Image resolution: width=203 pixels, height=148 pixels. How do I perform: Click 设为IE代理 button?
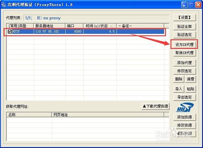pyautogui.click(x=184, y=44)
